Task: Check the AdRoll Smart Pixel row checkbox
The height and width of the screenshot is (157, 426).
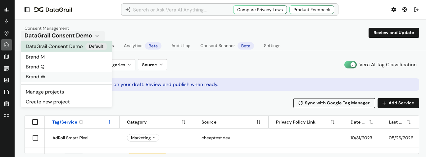Action: click(35, 138)
